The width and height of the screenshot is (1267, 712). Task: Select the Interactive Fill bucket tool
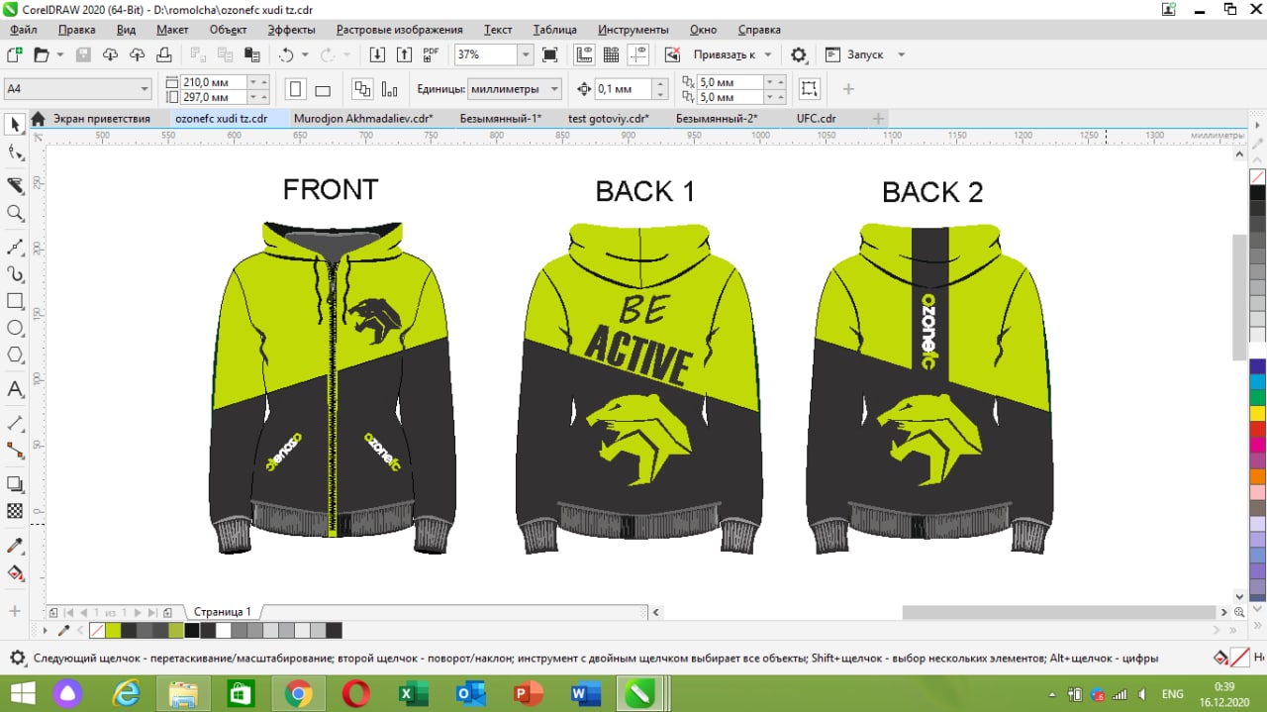pos(15,573)
